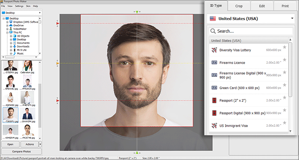The image size is (299, 160).
Task: Click the ID type list scrollbar
Action: [x=290, y=70]
